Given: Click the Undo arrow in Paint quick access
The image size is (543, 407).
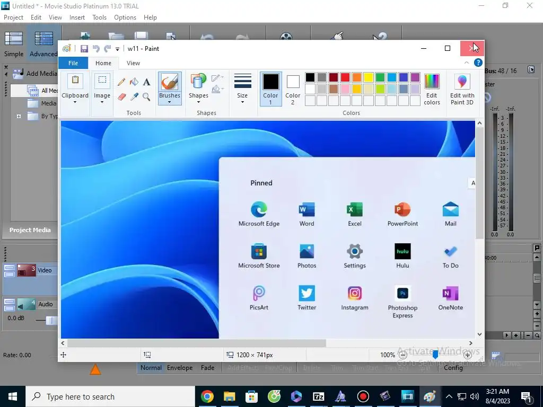Looking at the screenshot, I should pyautogui.click(x=96, y=49).
